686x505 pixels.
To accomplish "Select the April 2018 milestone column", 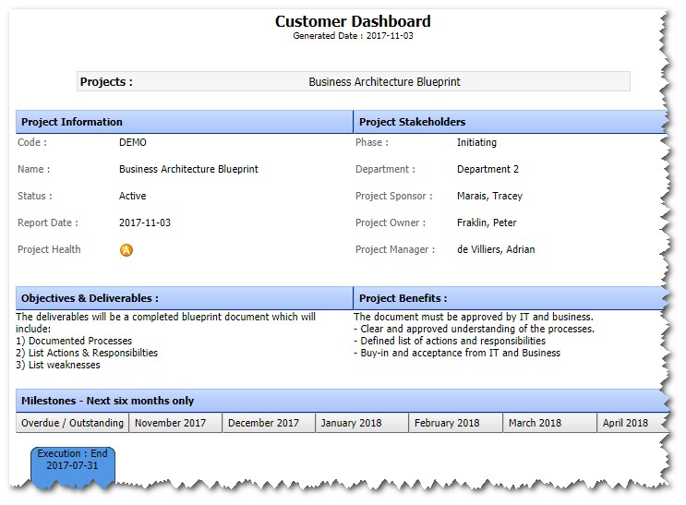I will pyautogui.click(x=632, y=423).
